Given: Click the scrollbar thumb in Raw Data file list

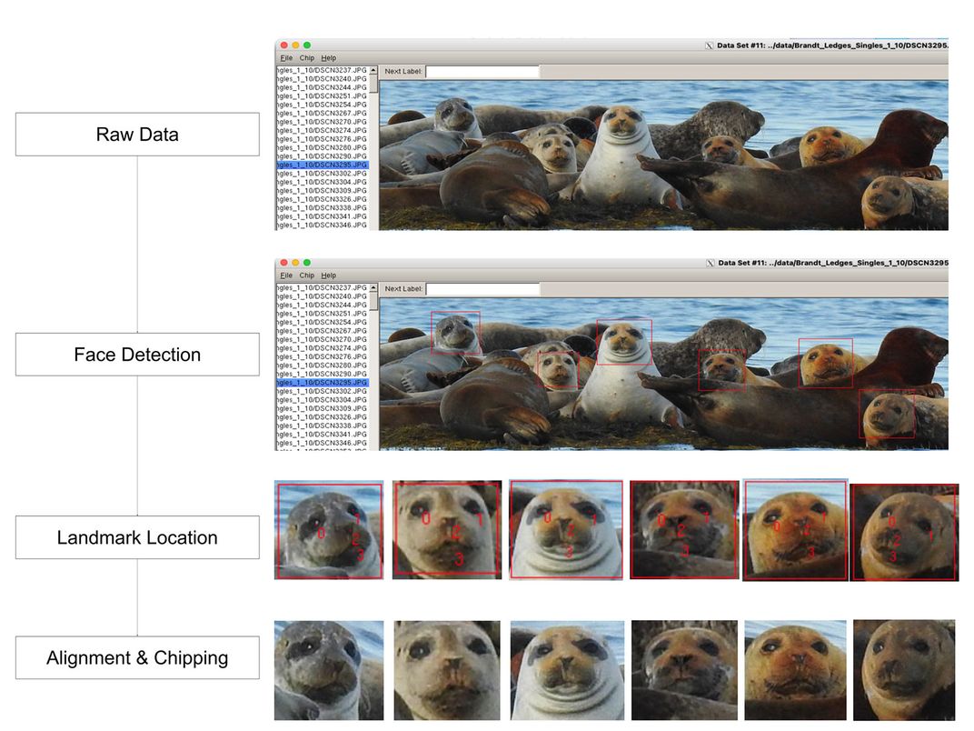Looking at the screenshot, I should (373, 84).
